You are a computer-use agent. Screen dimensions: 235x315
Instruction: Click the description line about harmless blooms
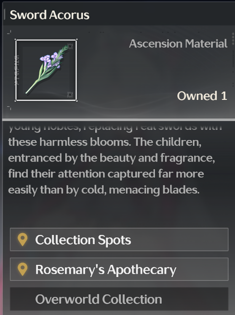coord(104,142)
